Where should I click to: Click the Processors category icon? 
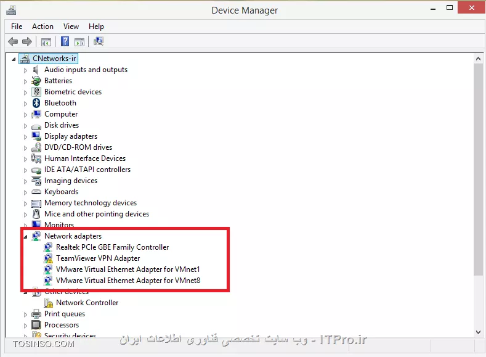(x=36, y=325)
